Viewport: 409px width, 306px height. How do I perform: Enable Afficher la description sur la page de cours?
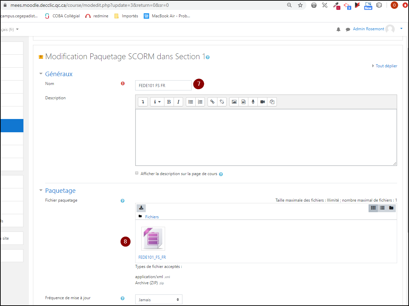click(x=137, y=173)
